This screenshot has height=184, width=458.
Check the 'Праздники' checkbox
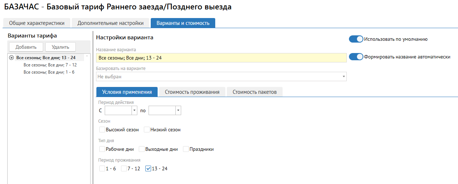[x=186, y=149]
